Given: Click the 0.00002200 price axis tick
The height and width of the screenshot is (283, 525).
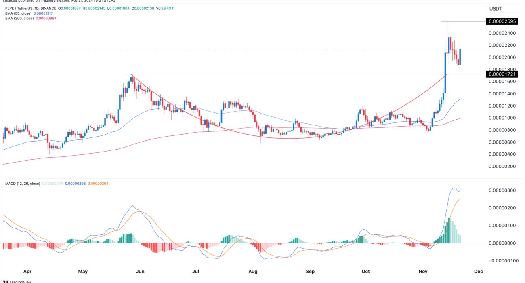Looking at the screenshot, I should pyautogui.click(x=502, y=45).
